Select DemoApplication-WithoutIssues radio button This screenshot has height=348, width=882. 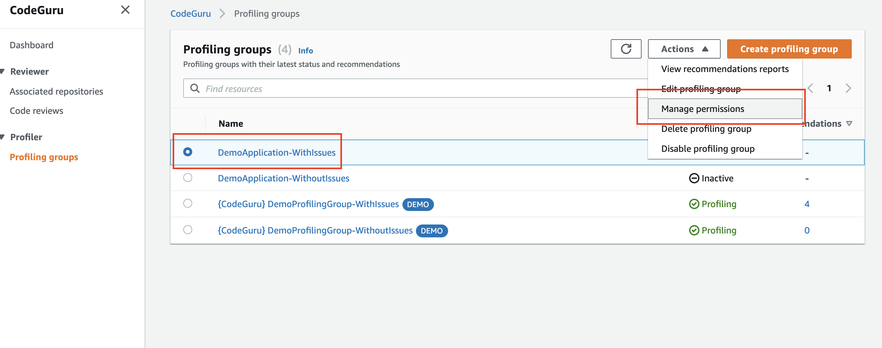[188, 178]
